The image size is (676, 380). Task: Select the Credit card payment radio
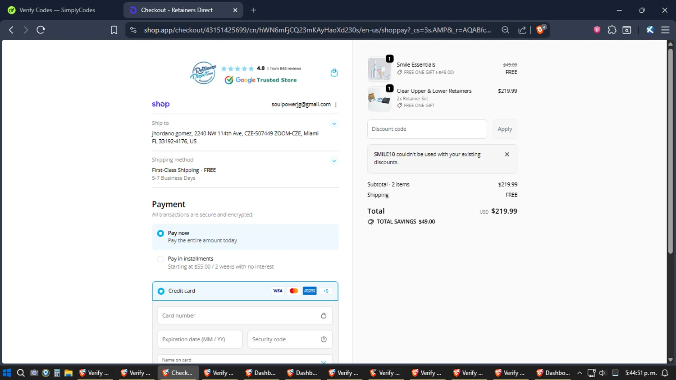pos(161,291)
